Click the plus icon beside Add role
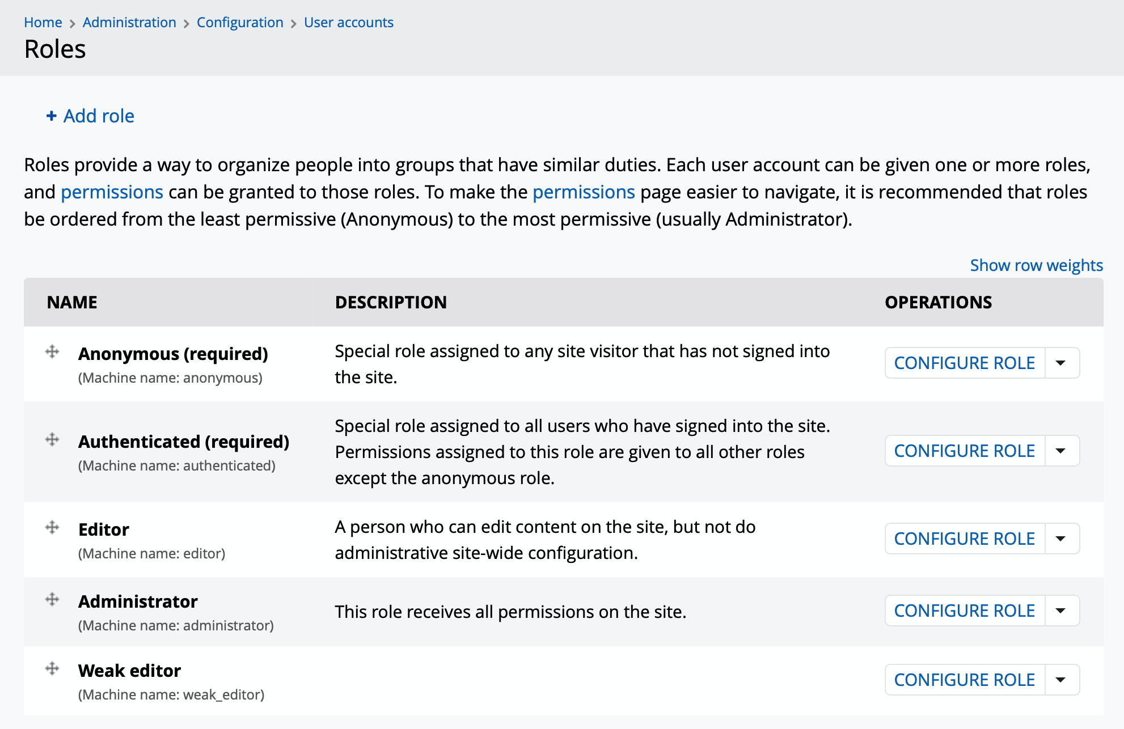1124x729 pixels. point(52,116)
